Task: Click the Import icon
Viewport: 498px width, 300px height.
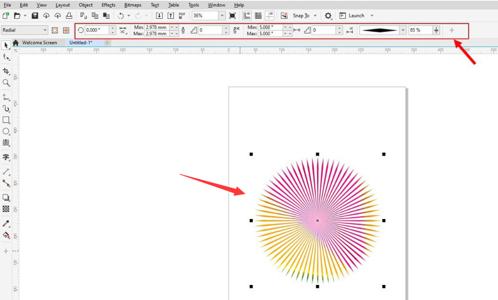Action: (159, 16)
